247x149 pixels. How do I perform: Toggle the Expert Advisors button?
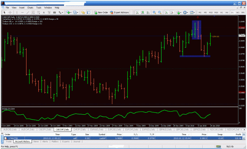(x=119, y=13)
